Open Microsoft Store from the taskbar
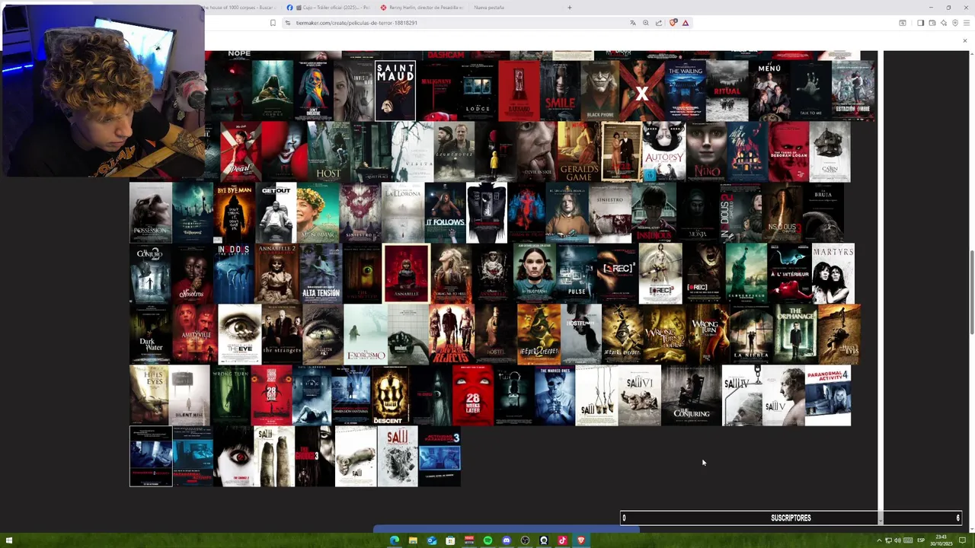 click(450, 540)
